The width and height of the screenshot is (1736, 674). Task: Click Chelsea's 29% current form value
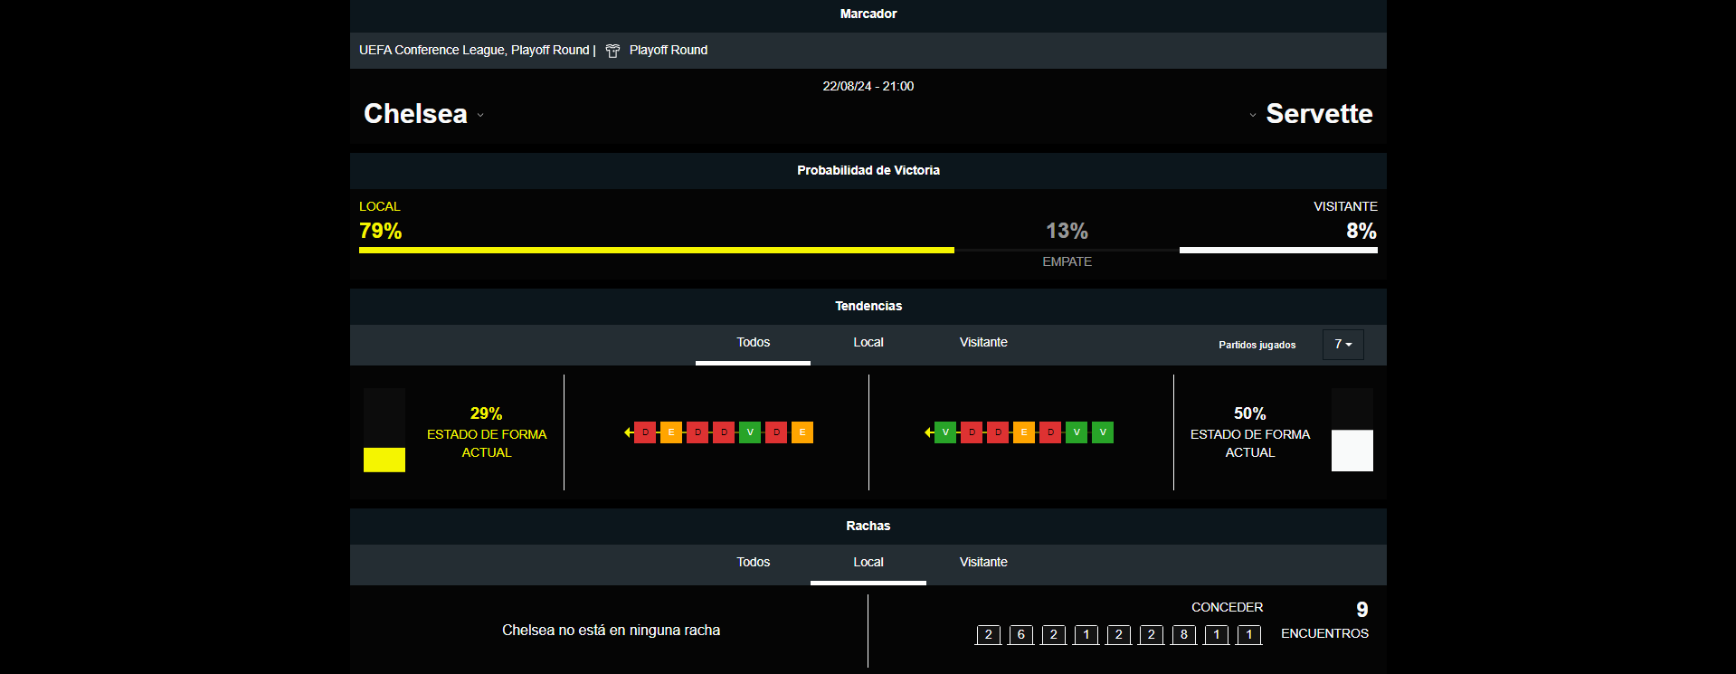tap(487, 413)
